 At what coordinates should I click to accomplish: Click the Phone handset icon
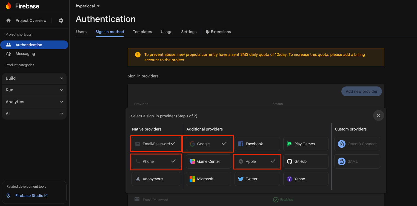138,161
